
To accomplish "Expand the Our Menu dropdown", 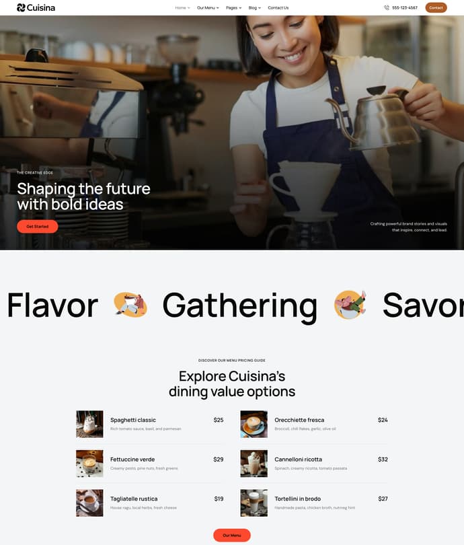I will coord(208,7).
